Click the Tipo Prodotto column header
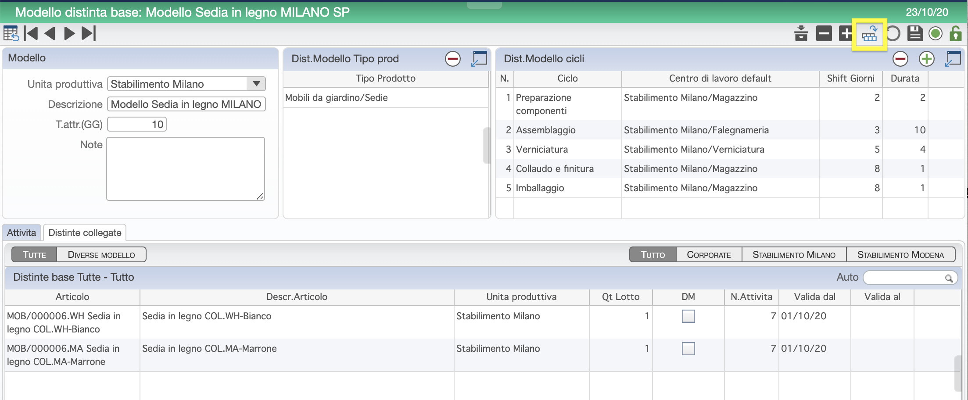Screen dimensions: 968x400 tap(386, 79)
